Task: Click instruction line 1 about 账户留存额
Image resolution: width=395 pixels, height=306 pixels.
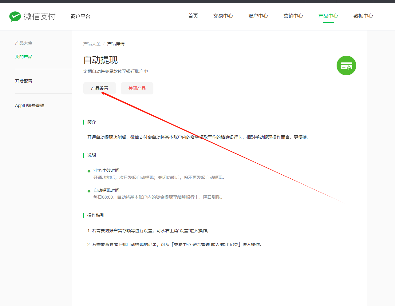Action: pyautogui.click(x=149, y=231)
